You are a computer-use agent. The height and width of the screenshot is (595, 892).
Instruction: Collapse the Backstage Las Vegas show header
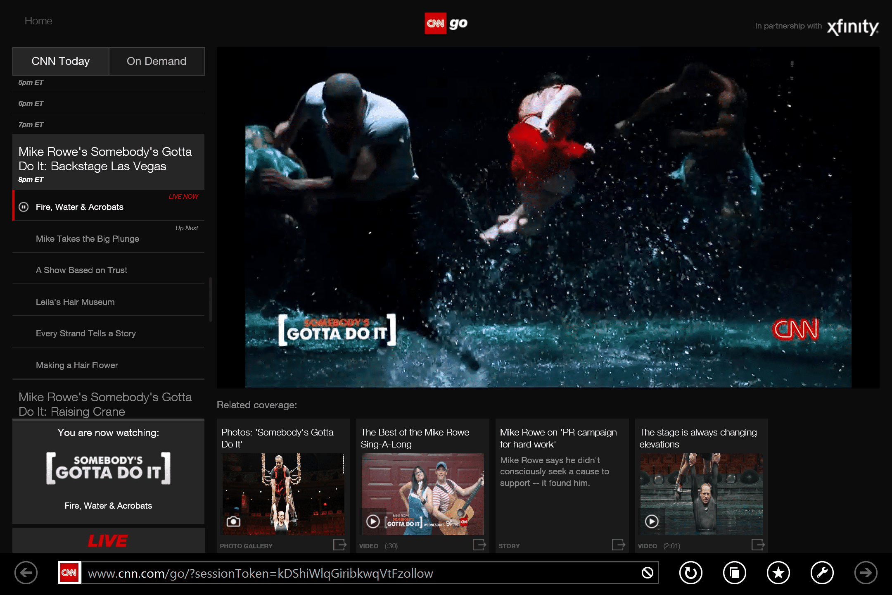pyautogui.click(x=108, y=162)
